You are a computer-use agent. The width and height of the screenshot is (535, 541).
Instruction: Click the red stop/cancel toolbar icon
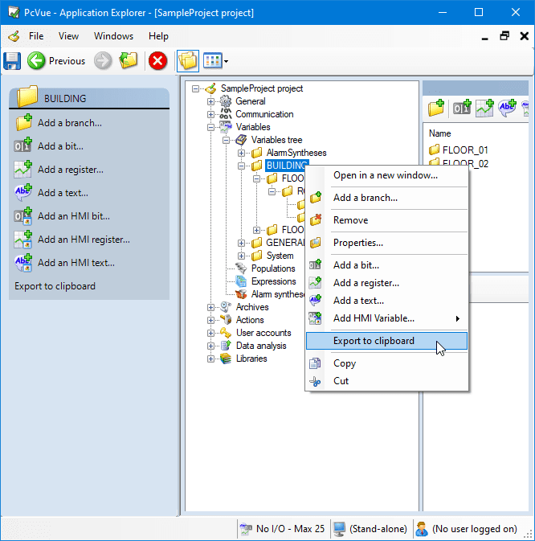click(158, 60)
